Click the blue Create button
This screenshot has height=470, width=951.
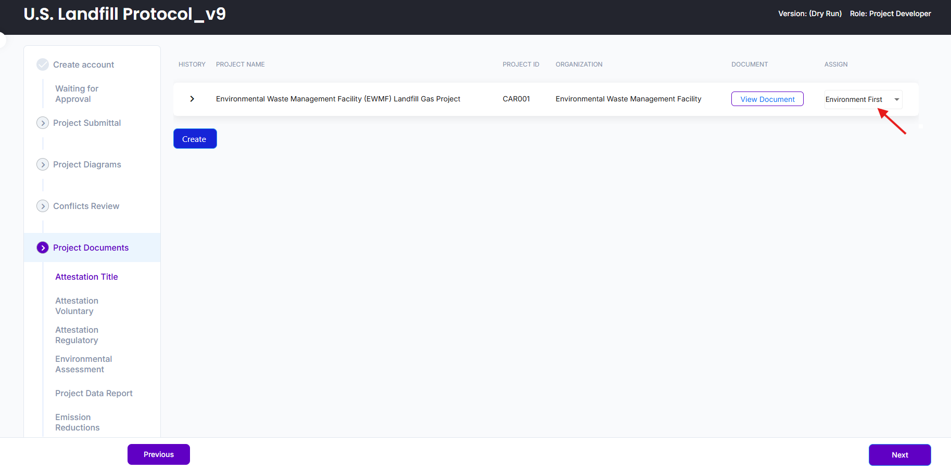pos(195,139)
